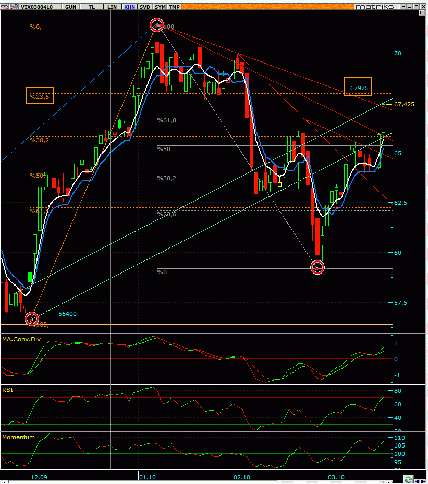This screenshot has width=428, height=484.
Task: Open the MA.Conv.Div indicator label
Action: [x=21, y=339]
